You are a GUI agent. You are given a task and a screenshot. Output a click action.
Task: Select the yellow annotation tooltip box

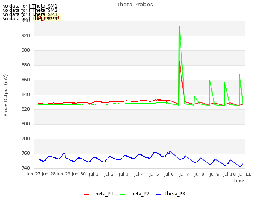pos(48,17)
